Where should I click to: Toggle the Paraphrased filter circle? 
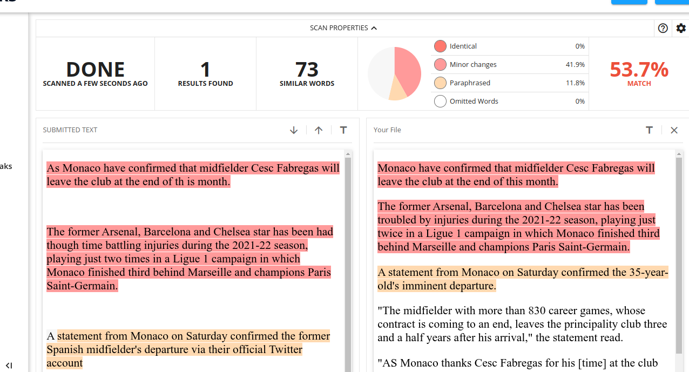click(x=440, y=83)
